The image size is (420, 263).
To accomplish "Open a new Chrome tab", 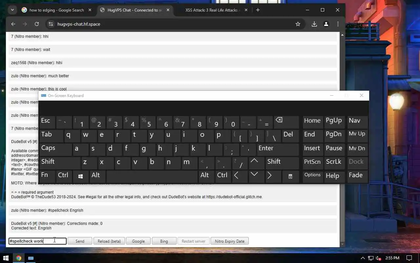I will click(258, 10).
